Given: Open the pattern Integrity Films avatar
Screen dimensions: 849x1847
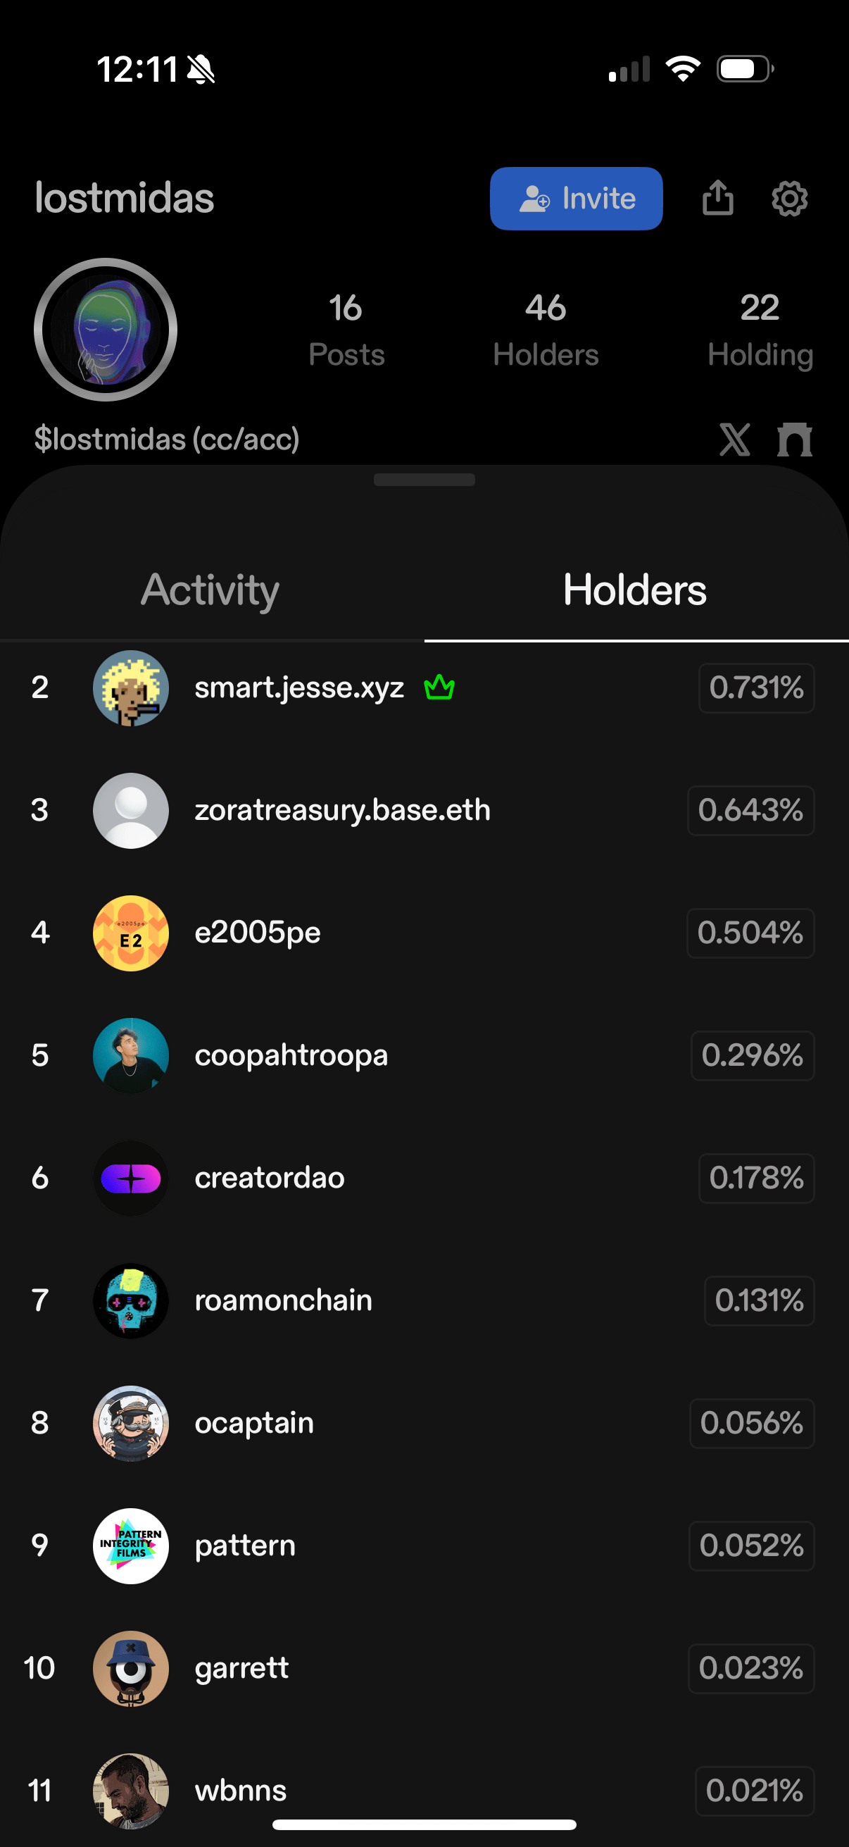Looking at the screenshot, I should [131, 1546].
